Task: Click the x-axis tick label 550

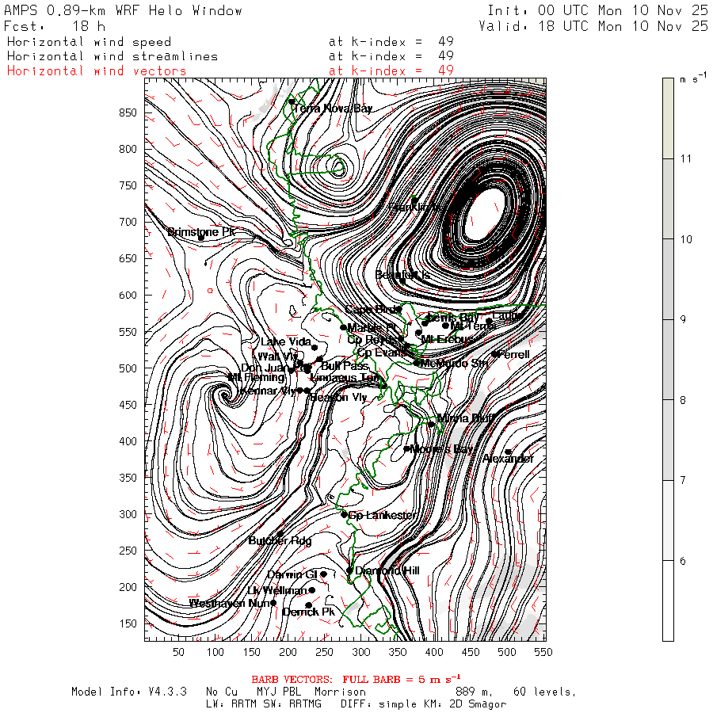Action: pyautogui.click(x=543, y=652)
